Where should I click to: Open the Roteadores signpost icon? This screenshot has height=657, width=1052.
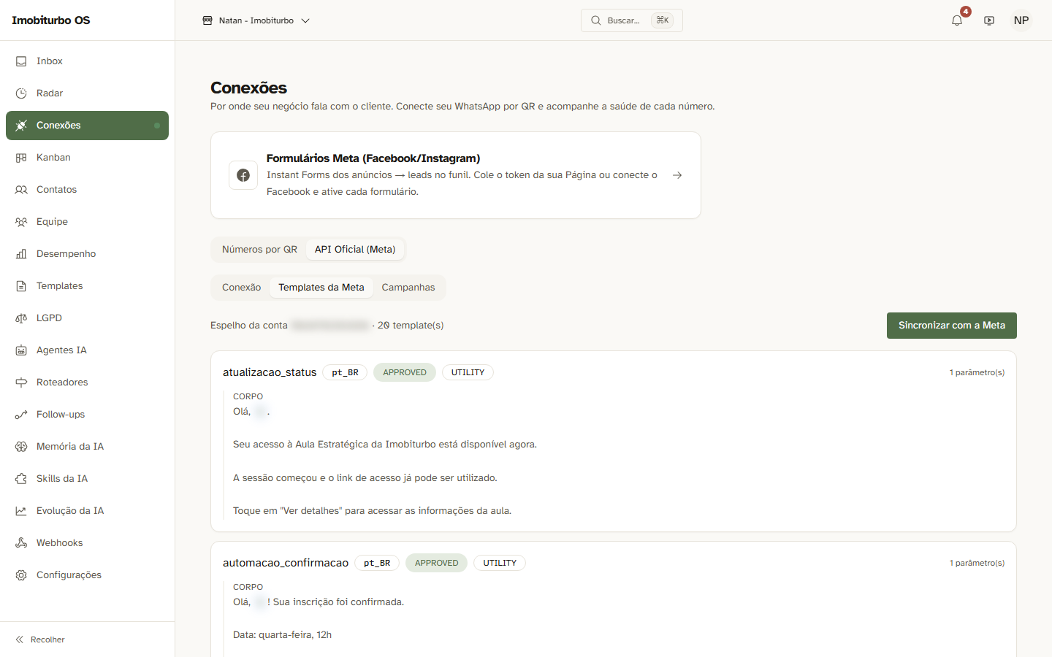coord(21,383)
